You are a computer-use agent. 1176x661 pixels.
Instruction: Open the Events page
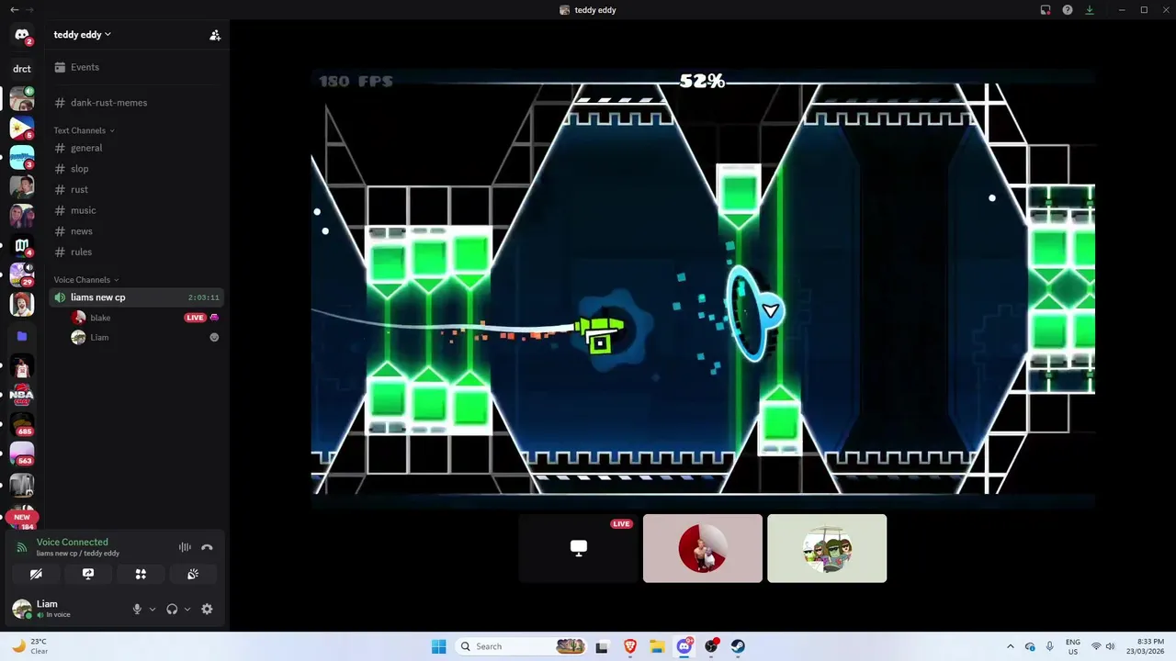(138, 67)
